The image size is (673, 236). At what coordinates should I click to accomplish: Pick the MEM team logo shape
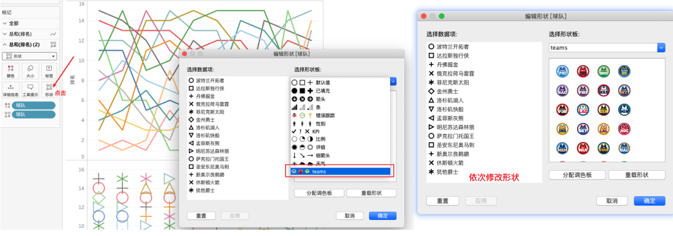pyautogui.click(x=562, y=148)
